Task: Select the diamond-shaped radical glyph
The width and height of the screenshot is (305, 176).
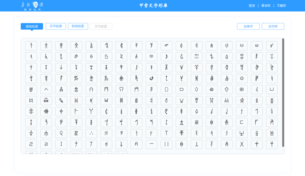Action: (197, 90)
